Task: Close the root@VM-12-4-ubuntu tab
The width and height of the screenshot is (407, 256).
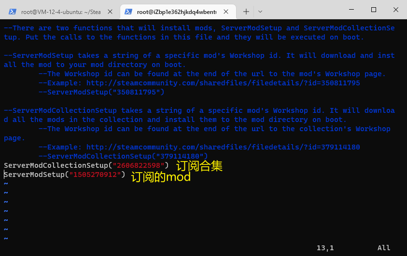Action: [x=110, y=12]
